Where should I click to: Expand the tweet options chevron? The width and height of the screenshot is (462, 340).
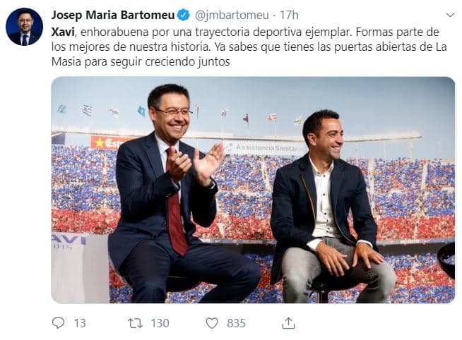click(x=450, y=15)
